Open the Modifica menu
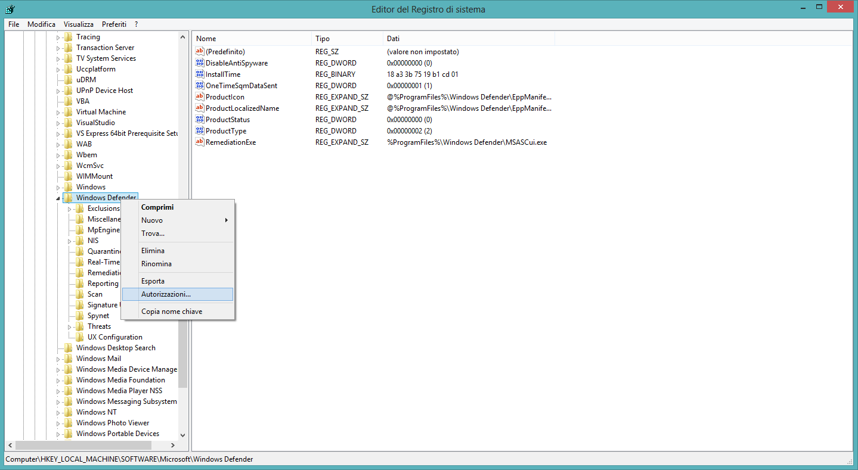The height and width of the screenshot is (470, 858). [42, 24]
